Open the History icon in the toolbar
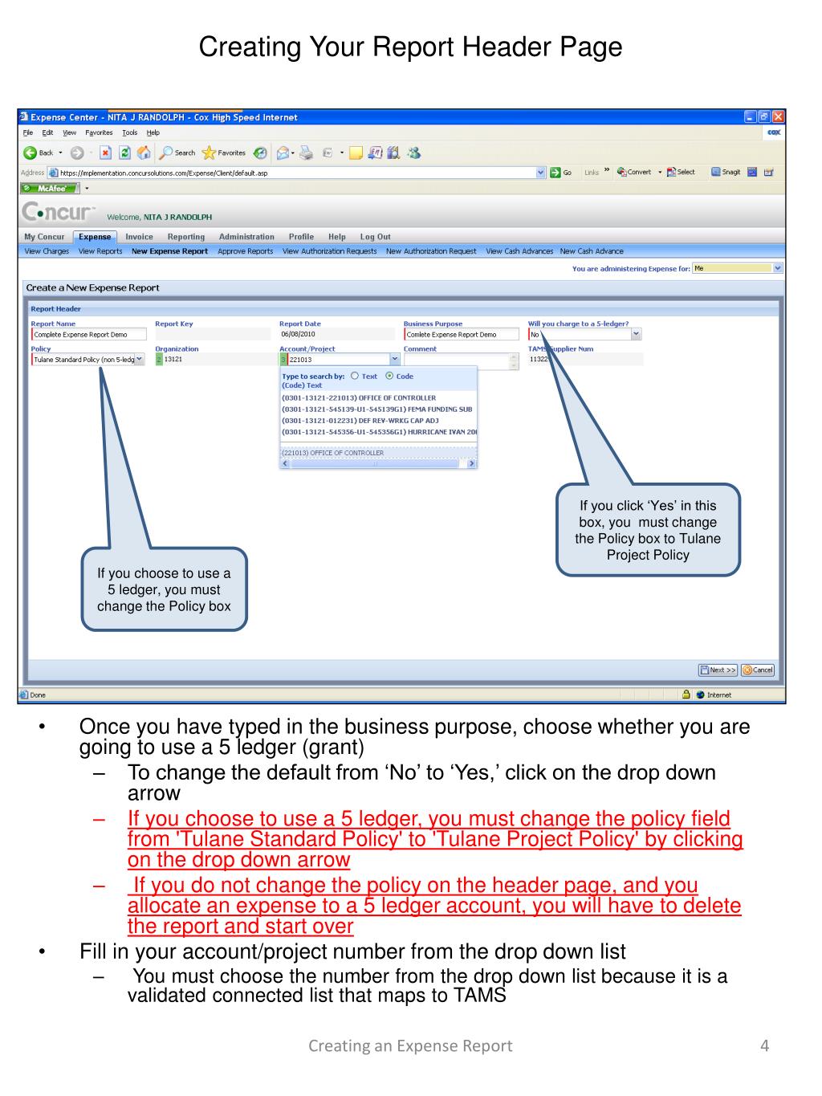822x1096 pixels. click(261, 153)
